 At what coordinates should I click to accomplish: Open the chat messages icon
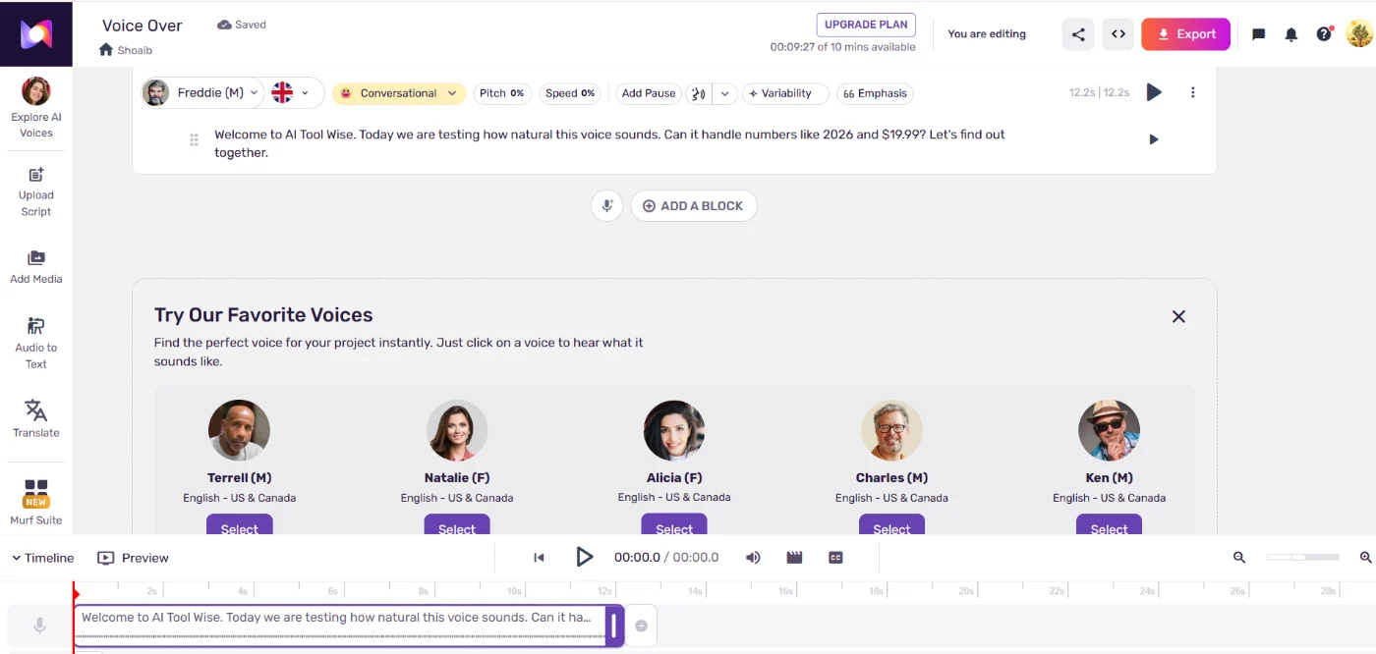[1258, 34]
